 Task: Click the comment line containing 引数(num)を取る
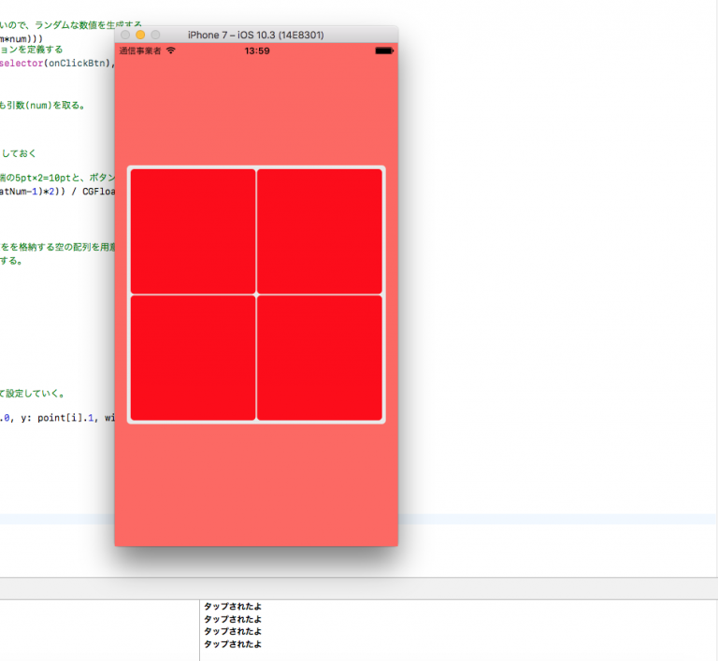pyautogui.click(x=42, y=106)
